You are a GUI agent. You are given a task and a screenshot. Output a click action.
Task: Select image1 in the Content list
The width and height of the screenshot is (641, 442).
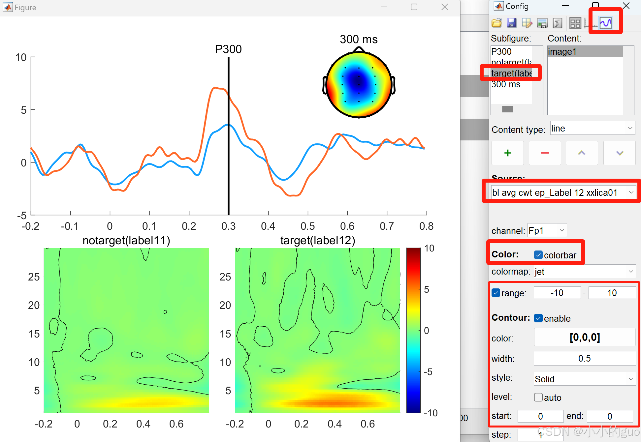585,51
